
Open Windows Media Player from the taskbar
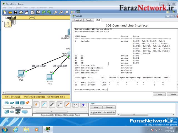[x=36, y=130]
